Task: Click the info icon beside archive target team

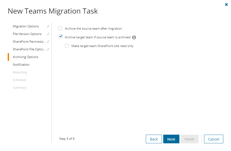Action: coord(134,37)
